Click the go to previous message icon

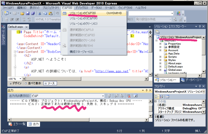coord(116,96)
